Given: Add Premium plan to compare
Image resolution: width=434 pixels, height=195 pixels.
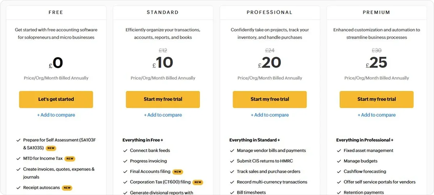Looking at the screenshot, I should 376,115.
